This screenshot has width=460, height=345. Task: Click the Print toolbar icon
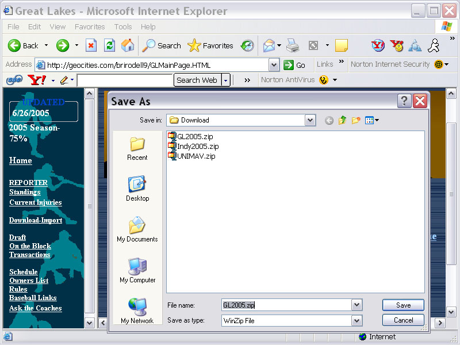coord(293,45)
